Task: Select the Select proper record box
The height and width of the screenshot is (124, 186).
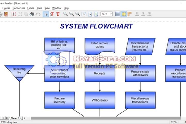Action: click(60, 73)
